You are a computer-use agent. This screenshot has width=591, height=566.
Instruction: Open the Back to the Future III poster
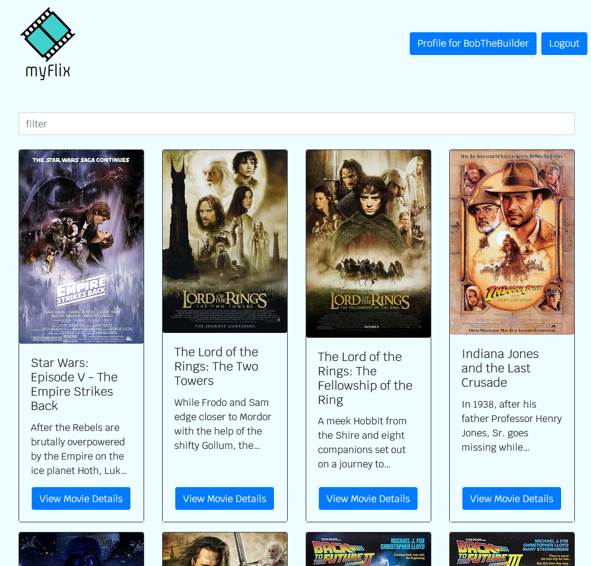pos(511,549)
